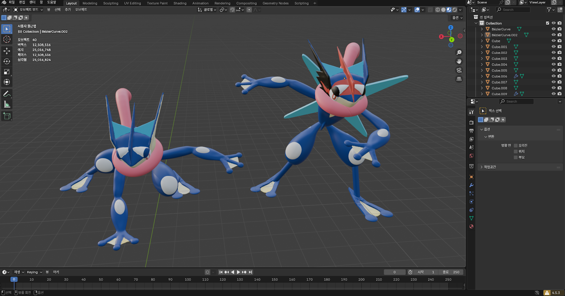The width and height of the screenshot is (565, 296).
Task: Click frame 100 on the timeline ruler
Action: (x=188, y=279)
